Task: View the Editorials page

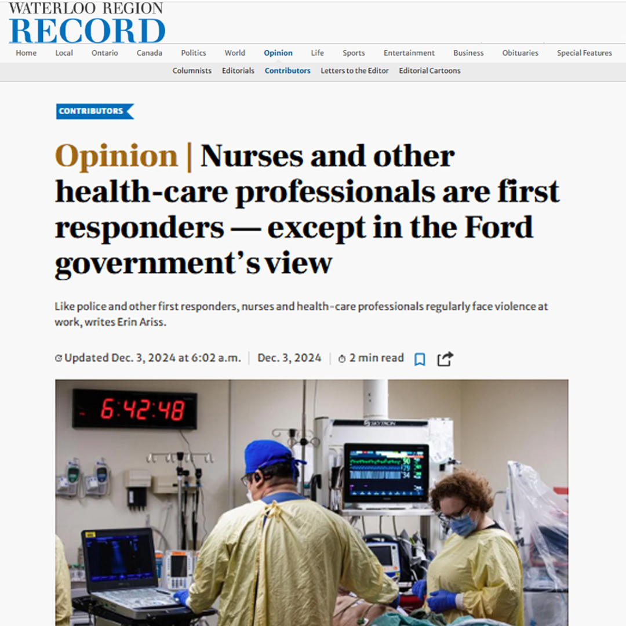Action: point(238,71)
